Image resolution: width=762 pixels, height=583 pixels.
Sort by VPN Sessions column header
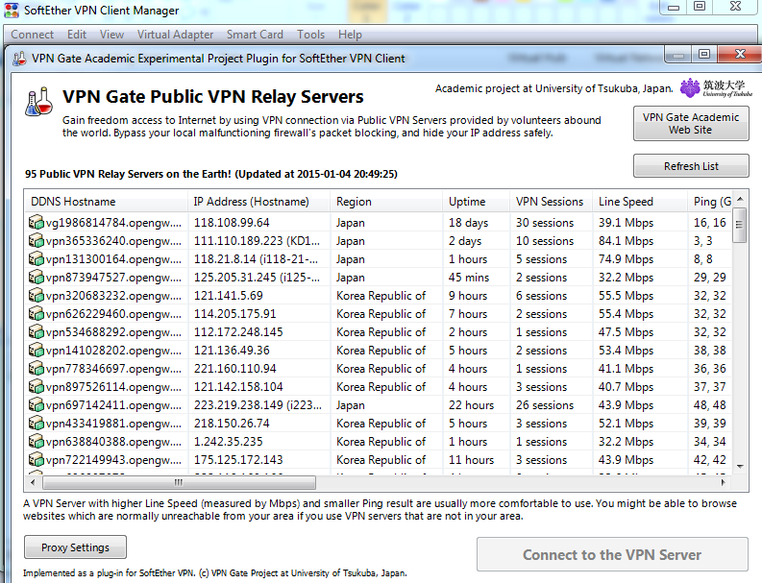551,201
